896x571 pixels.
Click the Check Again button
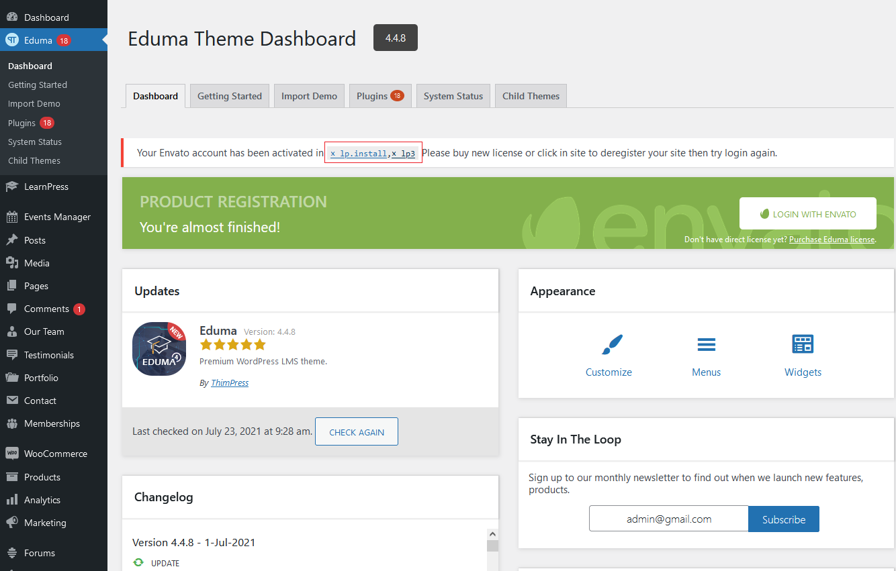(357, 432)
